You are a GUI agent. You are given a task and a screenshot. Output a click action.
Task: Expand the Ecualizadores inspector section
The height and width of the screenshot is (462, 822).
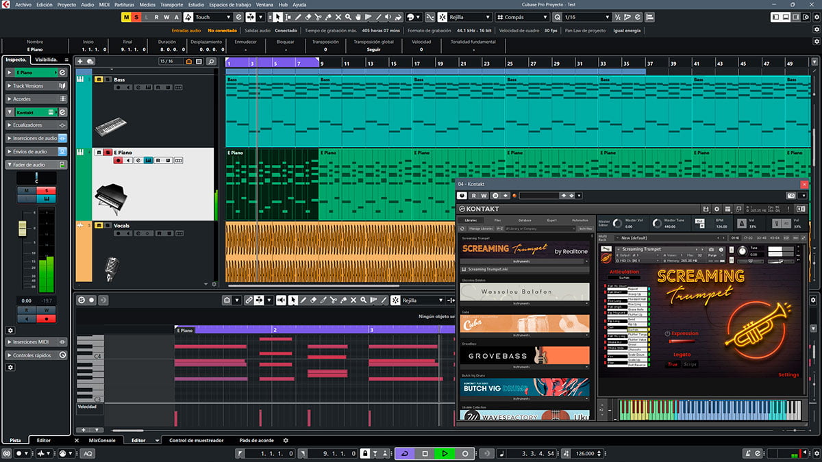(37, 125)
